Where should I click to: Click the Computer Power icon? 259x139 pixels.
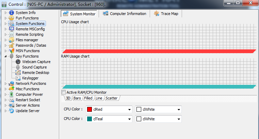[x=12, y=94]
